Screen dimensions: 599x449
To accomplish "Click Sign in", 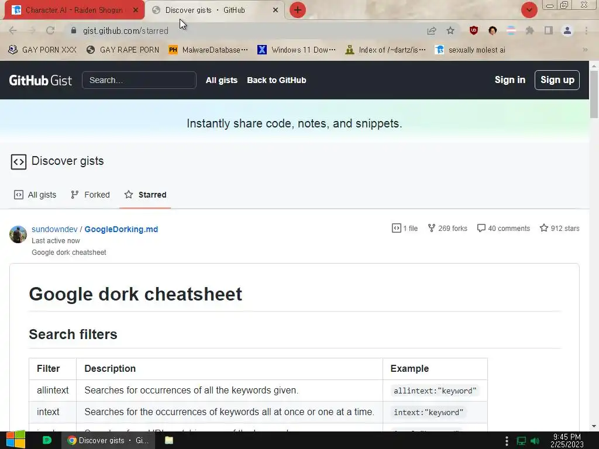I will (510, 80).
